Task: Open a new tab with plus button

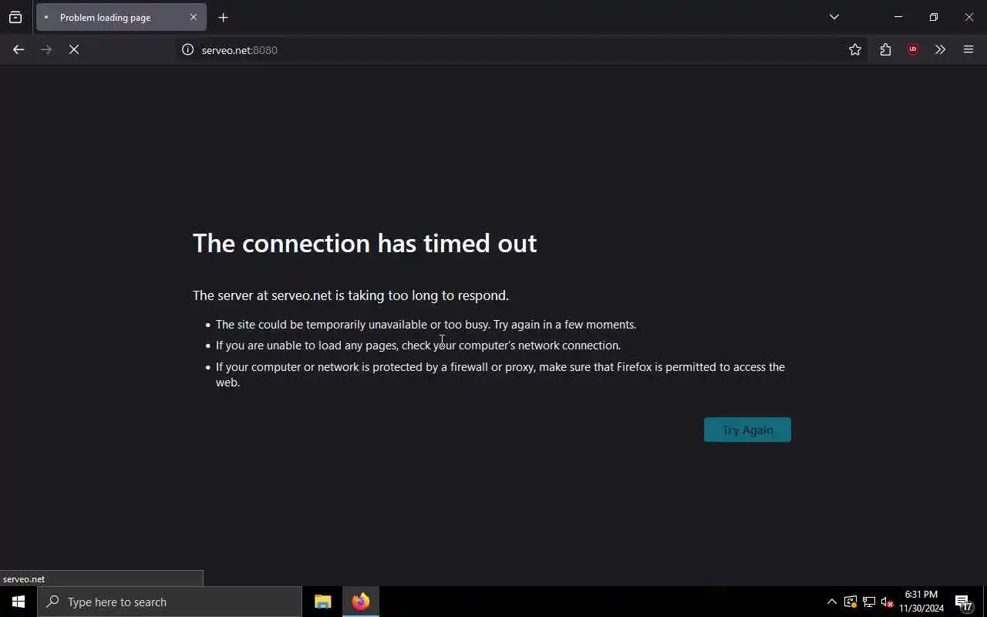Action: pyautogui.click(x=224, y=17)
